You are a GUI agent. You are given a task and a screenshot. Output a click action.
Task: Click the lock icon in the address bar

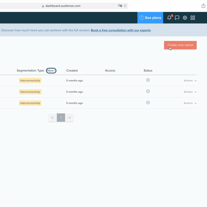coord(43,6)
